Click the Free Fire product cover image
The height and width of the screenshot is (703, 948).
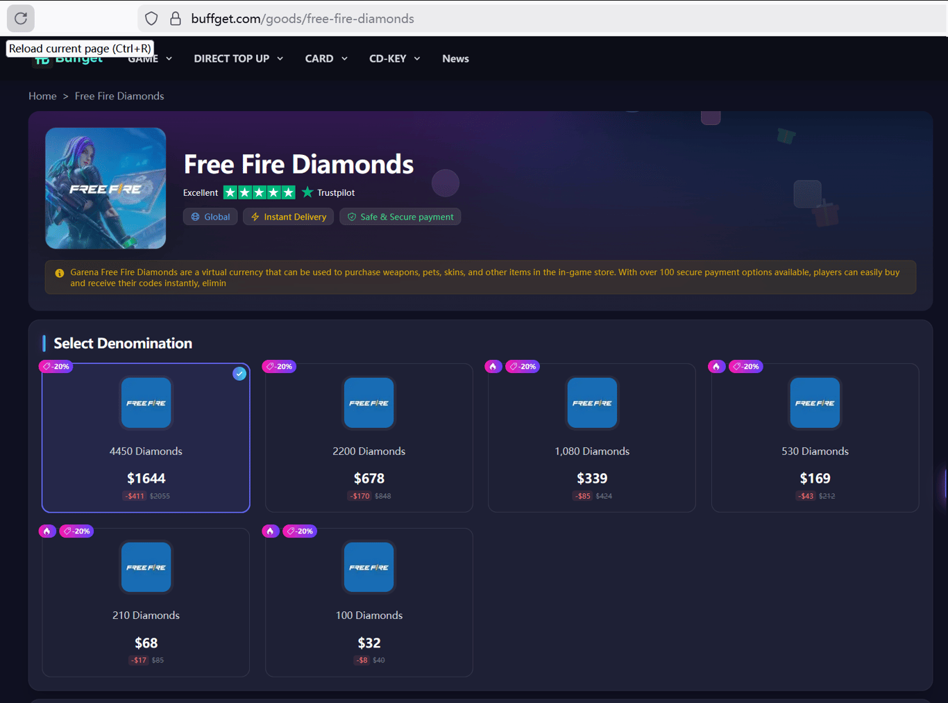tap(105, 188)
